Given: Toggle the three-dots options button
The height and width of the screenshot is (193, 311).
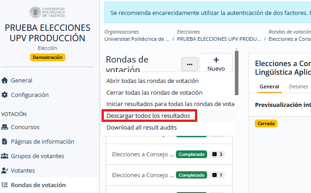Looking at the screenshot, I should coord(190,64).
